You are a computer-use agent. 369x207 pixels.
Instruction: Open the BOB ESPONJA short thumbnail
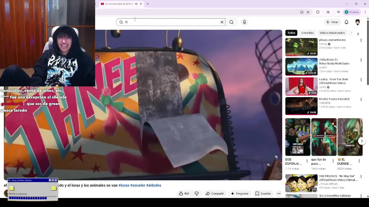coord(298,137)
